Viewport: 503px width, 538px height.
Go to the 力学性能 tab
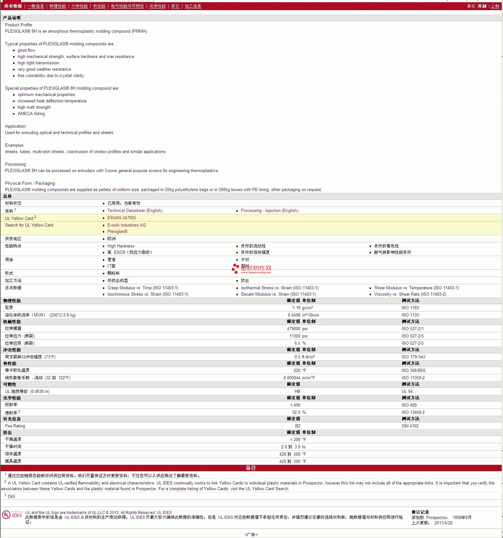pyautogui.click(x=79, y=6)
